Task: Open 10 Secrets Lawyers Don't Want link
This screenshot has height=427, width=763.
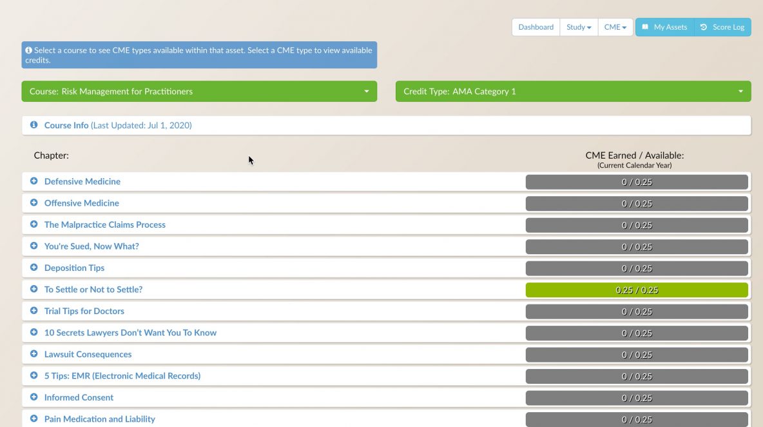Action: [x=130, y=333]
